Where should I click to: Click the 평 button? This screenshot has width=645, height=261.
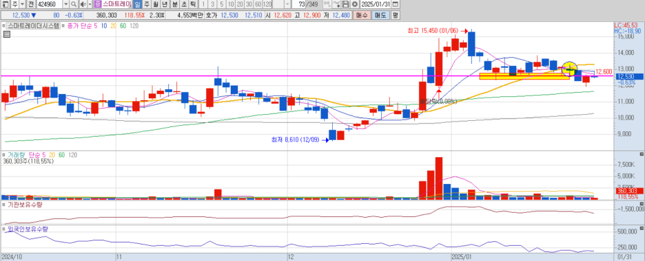(395, 15)
